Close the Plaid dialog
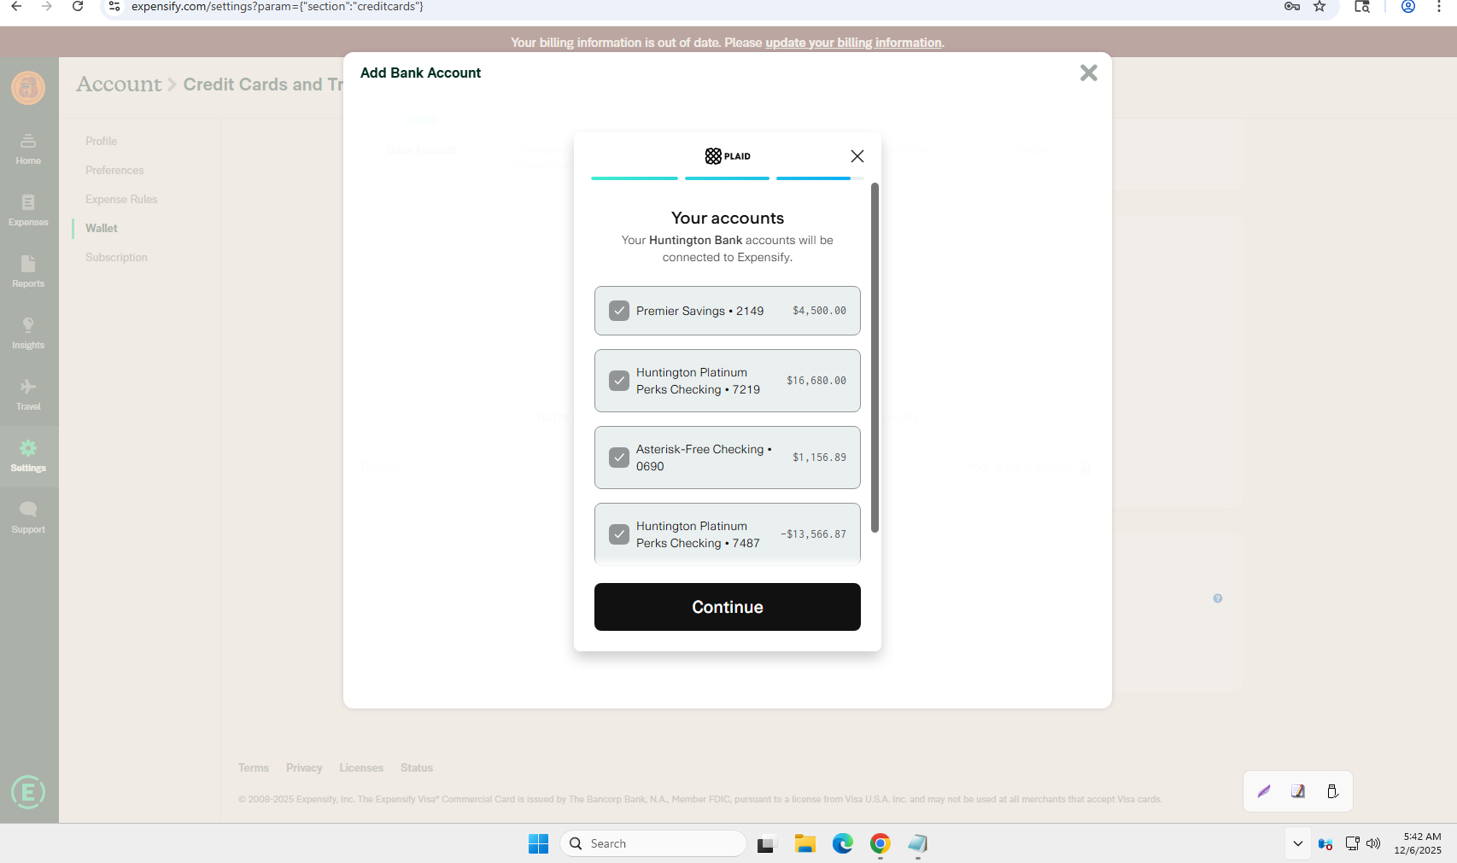This screenshot has width=1457, height=863. tap(857, 156)
